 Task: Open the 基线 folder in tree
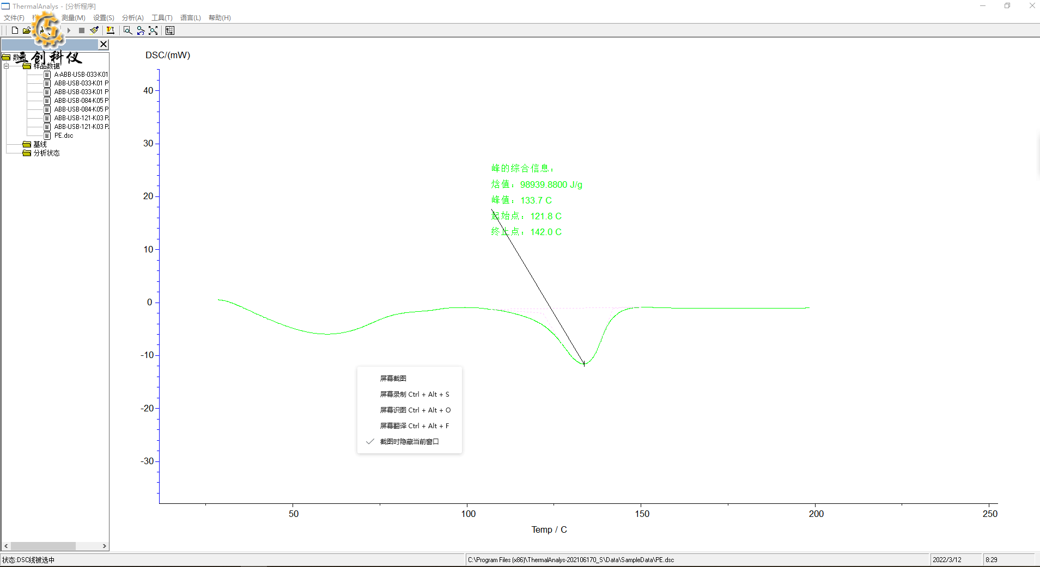[40, 144]
